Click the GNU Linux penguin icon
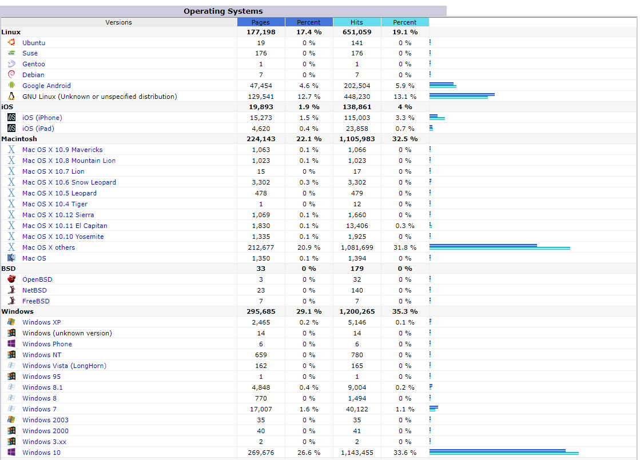The width and height of the screenshot is (640, 460). [x=11, y=96]
